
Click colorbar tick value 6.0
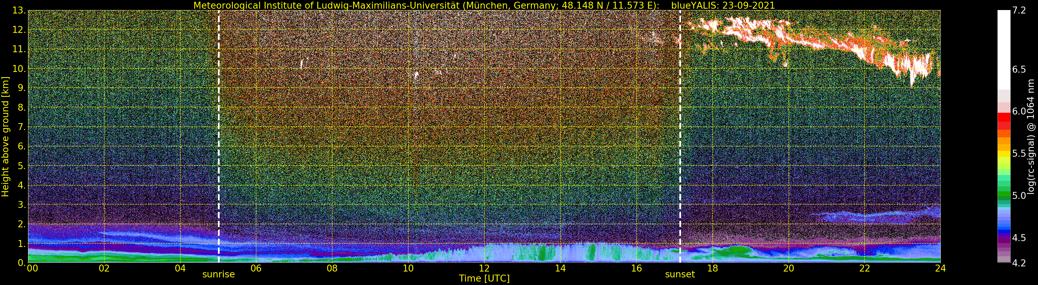[1019, 111]
